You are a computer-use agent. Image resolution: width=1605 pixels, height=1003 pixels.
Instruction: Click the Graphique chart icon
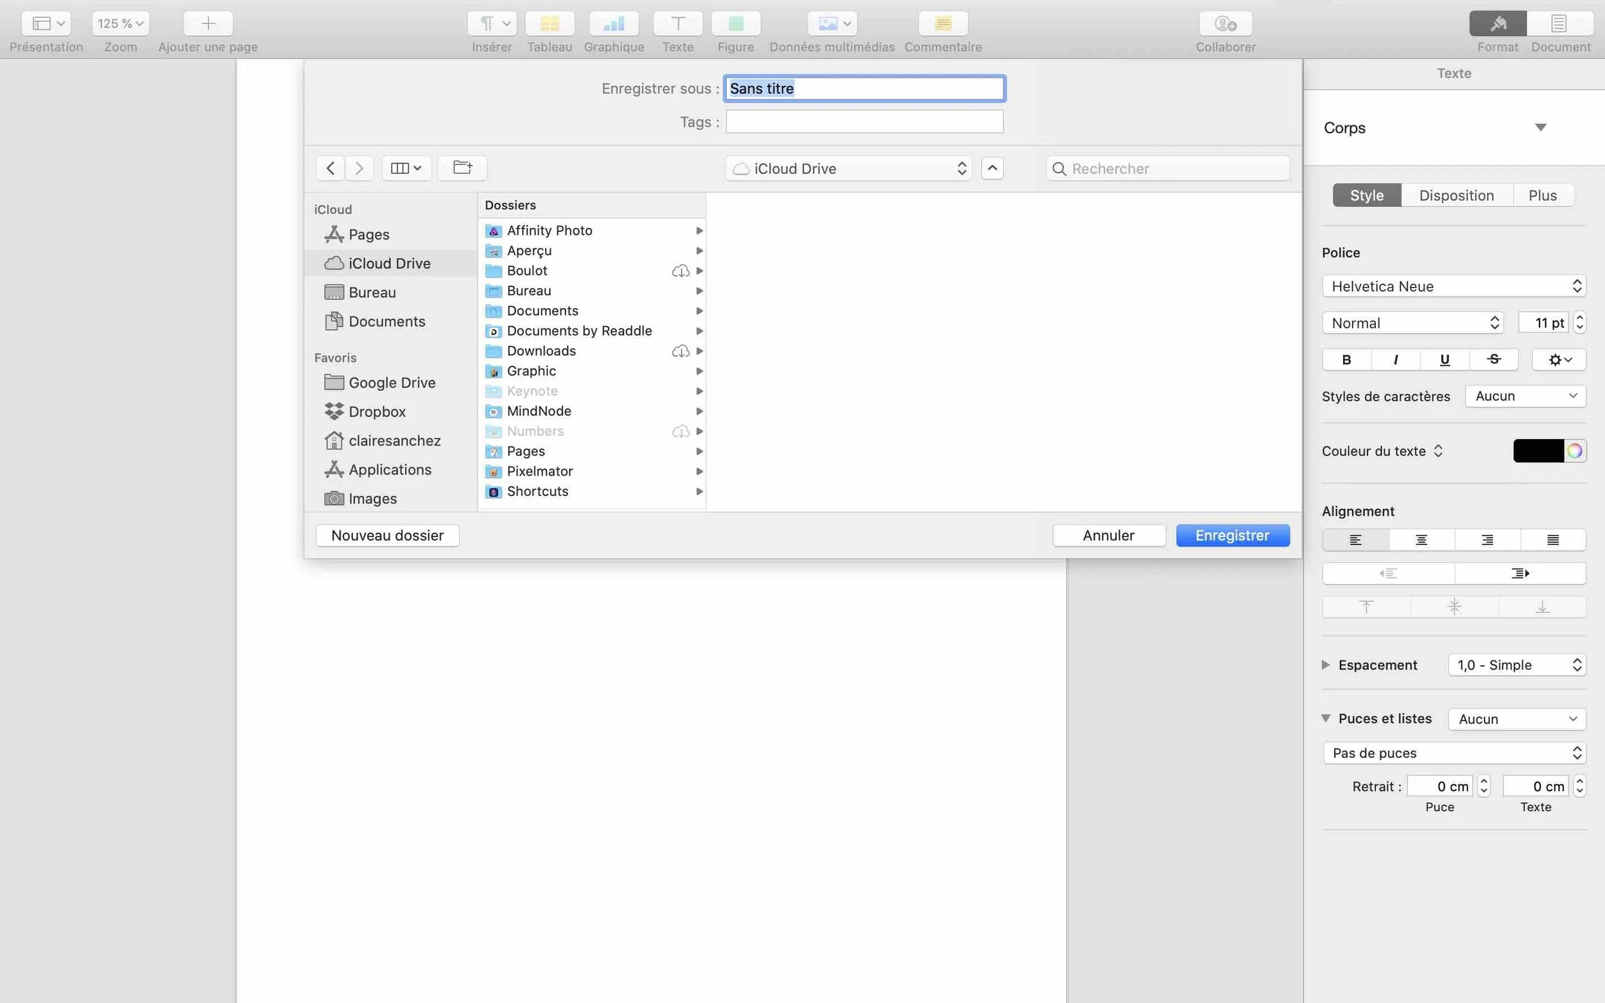click(x=613, y=24)
